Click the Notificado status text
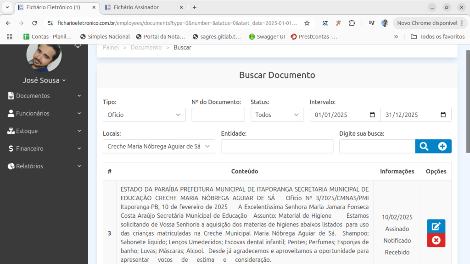470x264 pixels. point(397,241)
